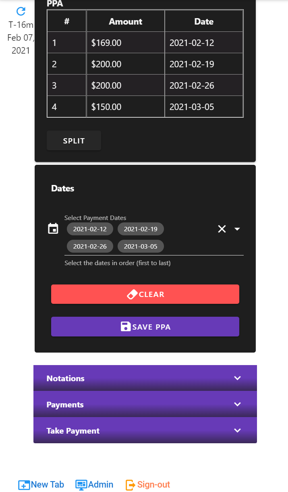Screen dimensions: 288x492
Task: Select the 2021-02-26 date chip
Action: pyautogui.click(x=90, y=246)
